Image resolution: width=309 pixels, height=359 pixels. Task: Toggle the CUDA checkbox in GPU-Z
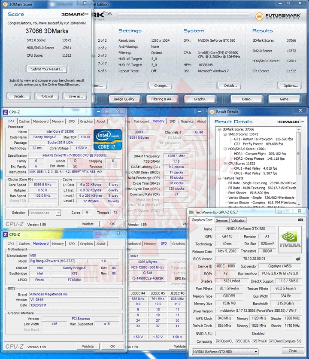coord(238,341)
